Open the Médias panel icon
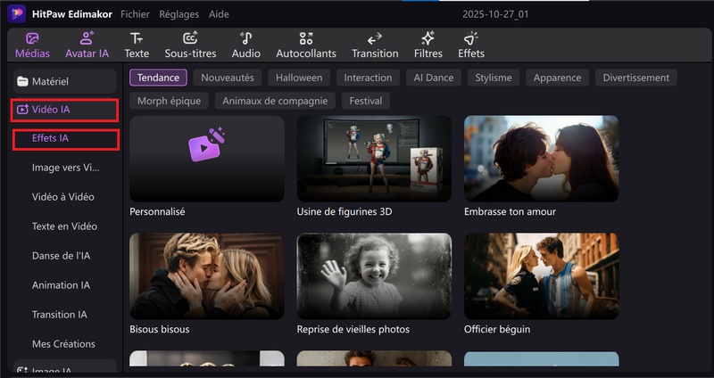714x378 pixels. (32, 38)
